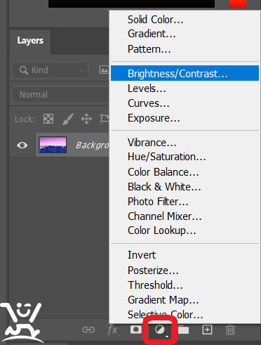The width and height of the screenshot is (261, 345).
Task: Apply Invert adjustment layer
Action: tap(185, 255)
